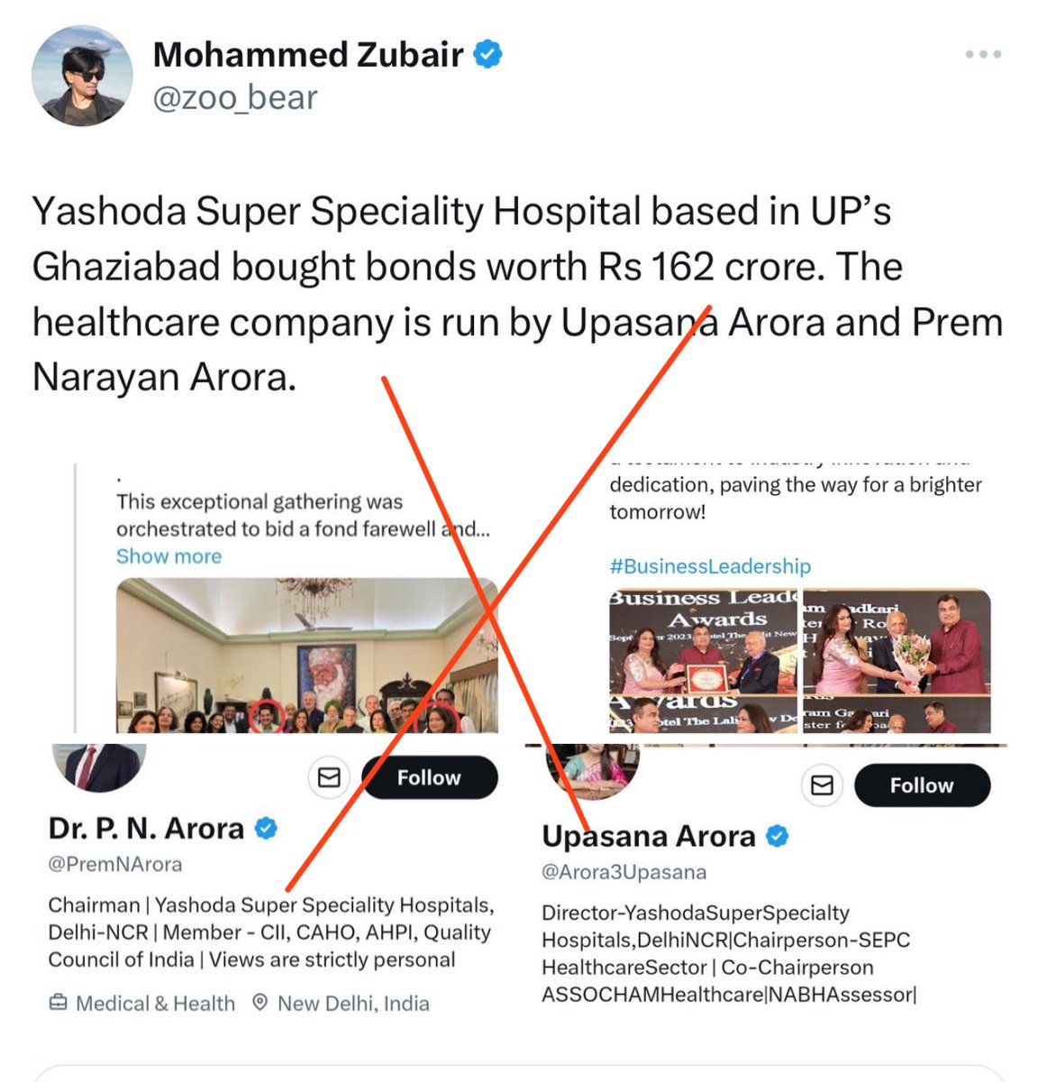Click Upasana Arora's profile picture

pos(593,772)
